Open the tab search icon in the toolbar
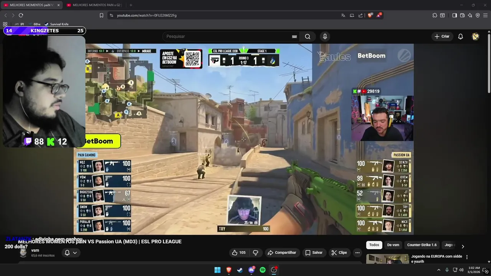The image size is (491, 276). (442, 15)
